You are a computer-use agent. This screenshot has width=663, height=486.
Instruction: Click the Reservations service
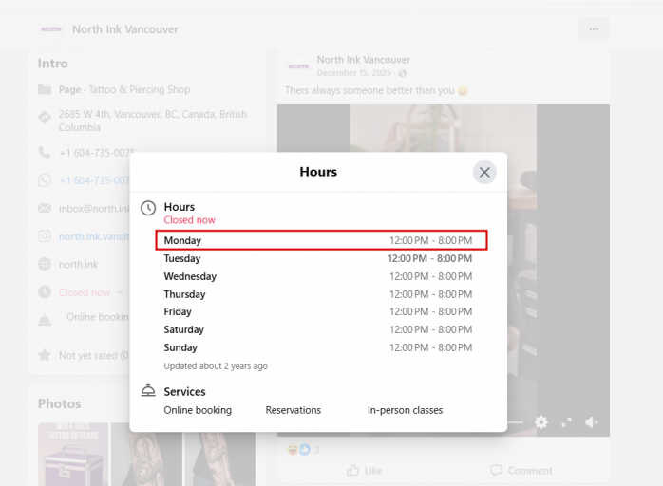click(293, 410)
